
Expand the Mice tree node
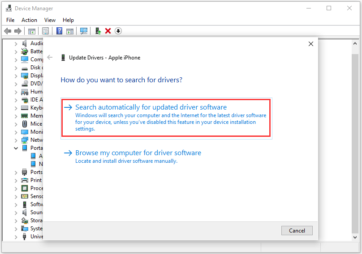(x=16, y=124)
